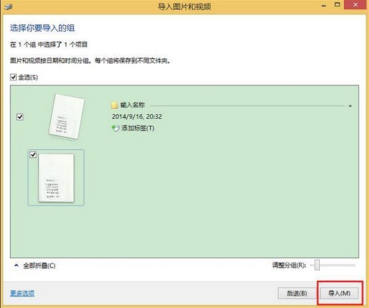The image size is (369, 308).
Task: Uncheck the checkbox on the selected photo thumbnail
Action: coord(33,155)
